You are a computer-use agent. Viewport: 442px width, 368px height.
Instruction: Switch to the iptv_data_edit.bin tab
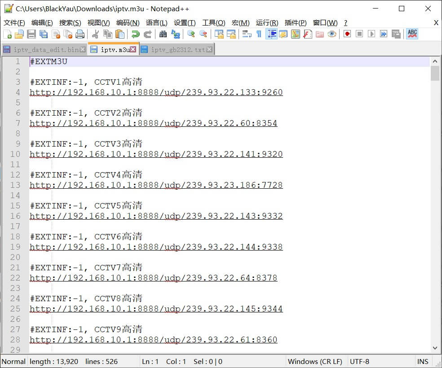point(44,49)
